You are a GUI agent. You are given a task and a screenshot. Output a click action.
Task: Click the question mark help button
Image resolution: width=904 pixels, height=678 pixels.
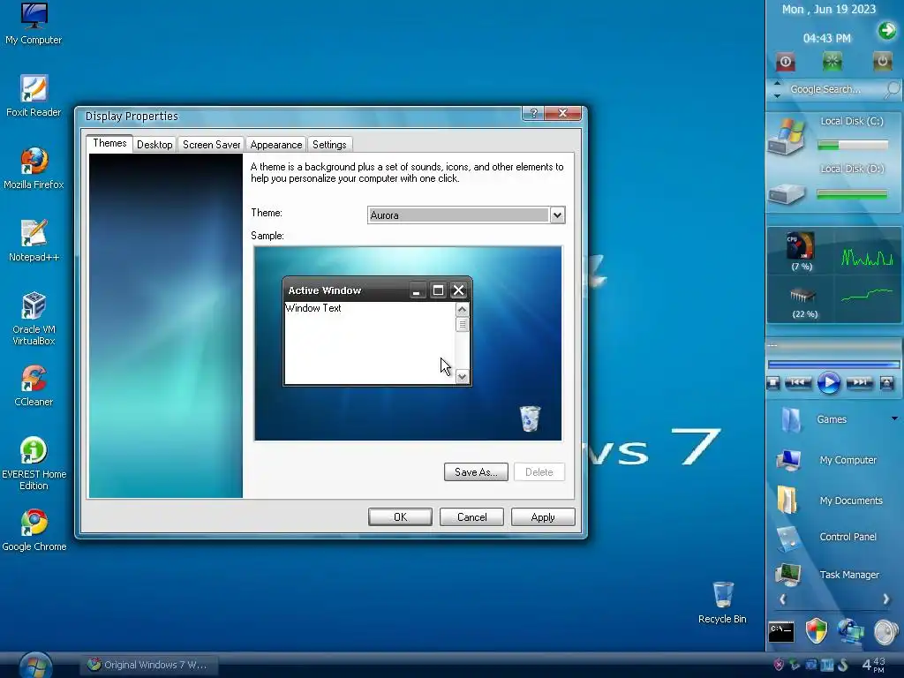533,113
